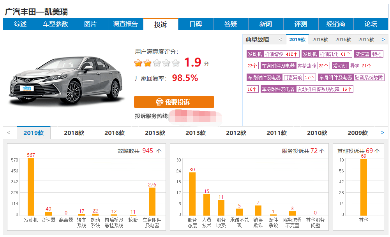Open the 经销商 dealers tab

(x=336, y=24)
